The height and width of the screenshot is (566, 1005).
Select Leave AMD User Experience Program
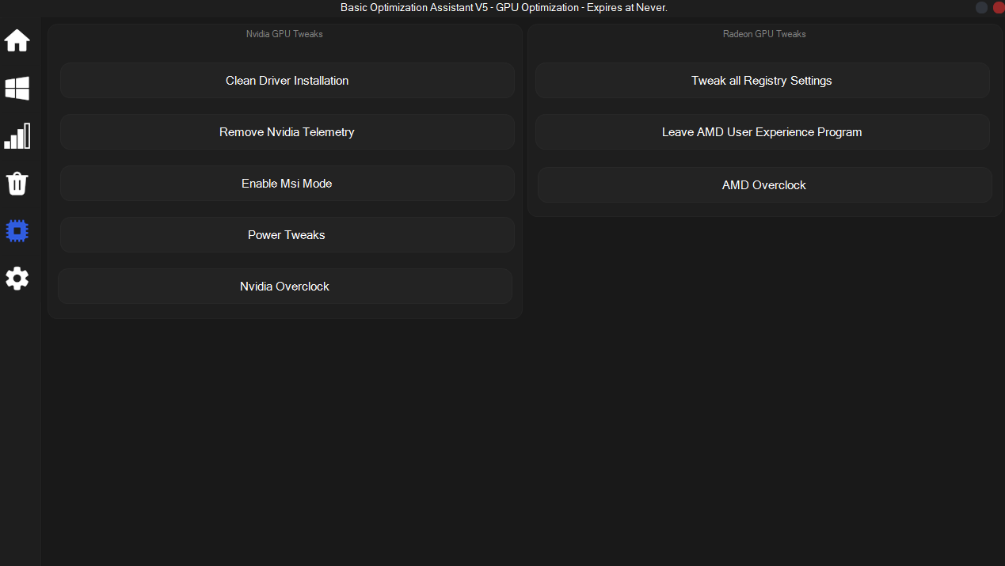tap(762, 132)
